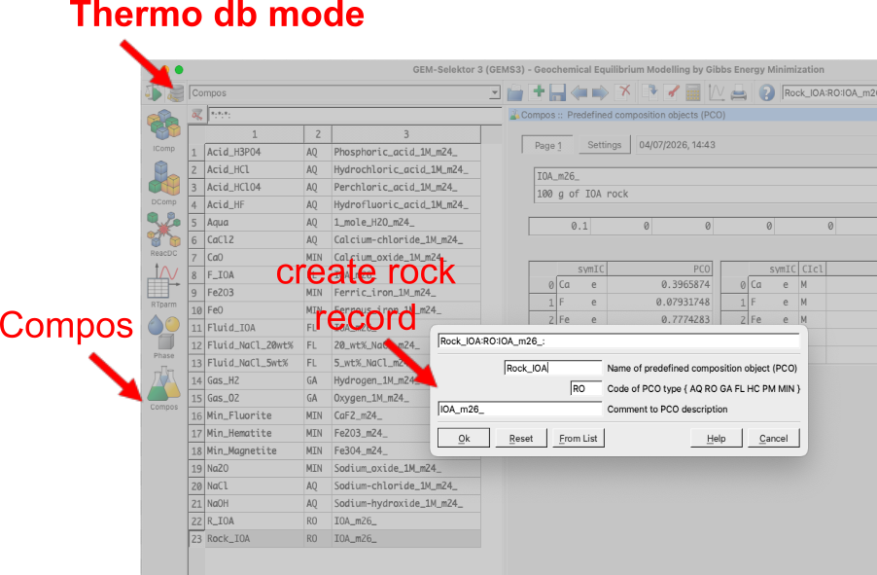Click Reset in the PCO dialog
The height and width of the screenshot is (575, 877).
[x=521, y=439]
